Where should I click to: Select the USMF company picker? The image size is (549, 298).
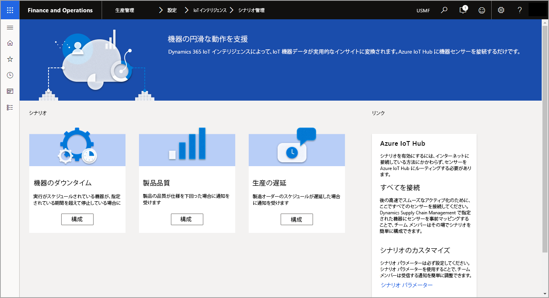[423, 10]
